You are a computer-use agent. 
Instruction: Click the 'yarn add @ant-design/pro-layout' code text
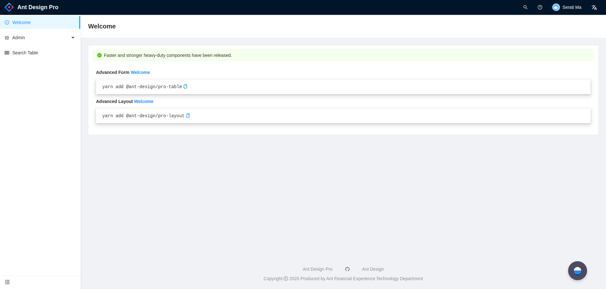coord(143,116)
